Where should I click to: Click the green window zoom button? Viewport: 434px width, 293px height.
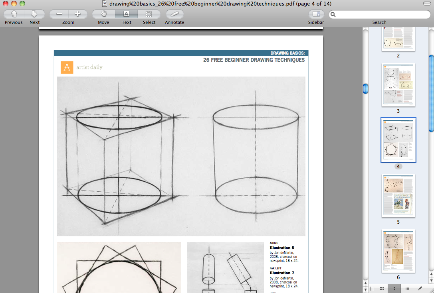(22, 4)
